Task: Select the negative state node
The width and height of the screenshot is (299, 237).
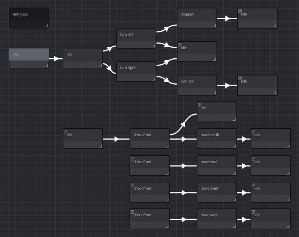Action: 197,18
